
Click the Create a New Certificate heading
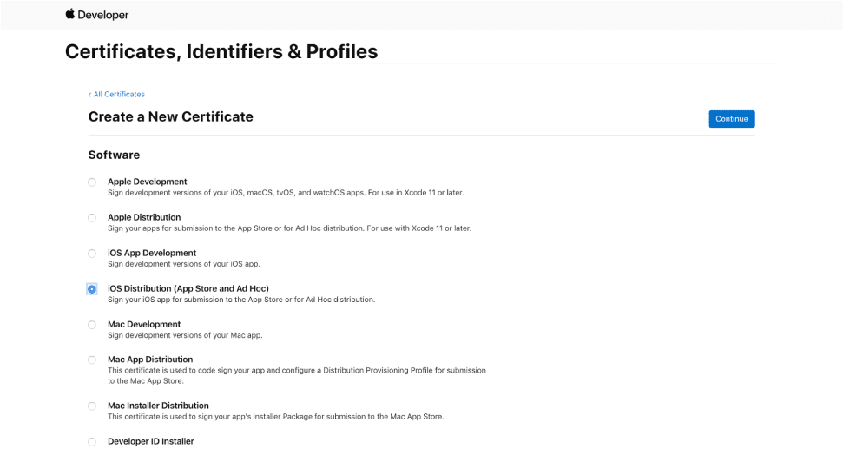click(x=170, y=116)
